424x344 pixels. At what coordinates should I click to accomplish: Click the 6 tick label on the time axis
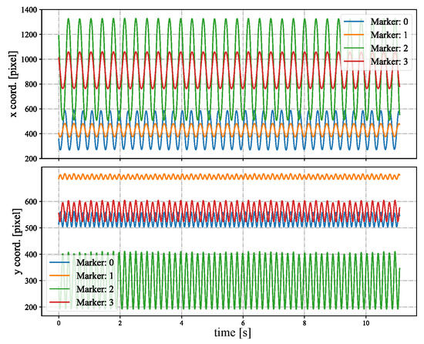(243, 323)
